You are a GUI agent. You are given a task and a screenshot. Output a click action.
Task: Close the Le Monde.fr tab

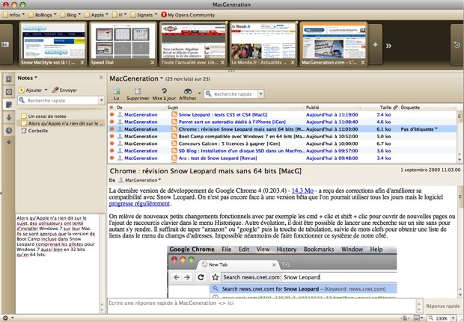tap(293, 62)
